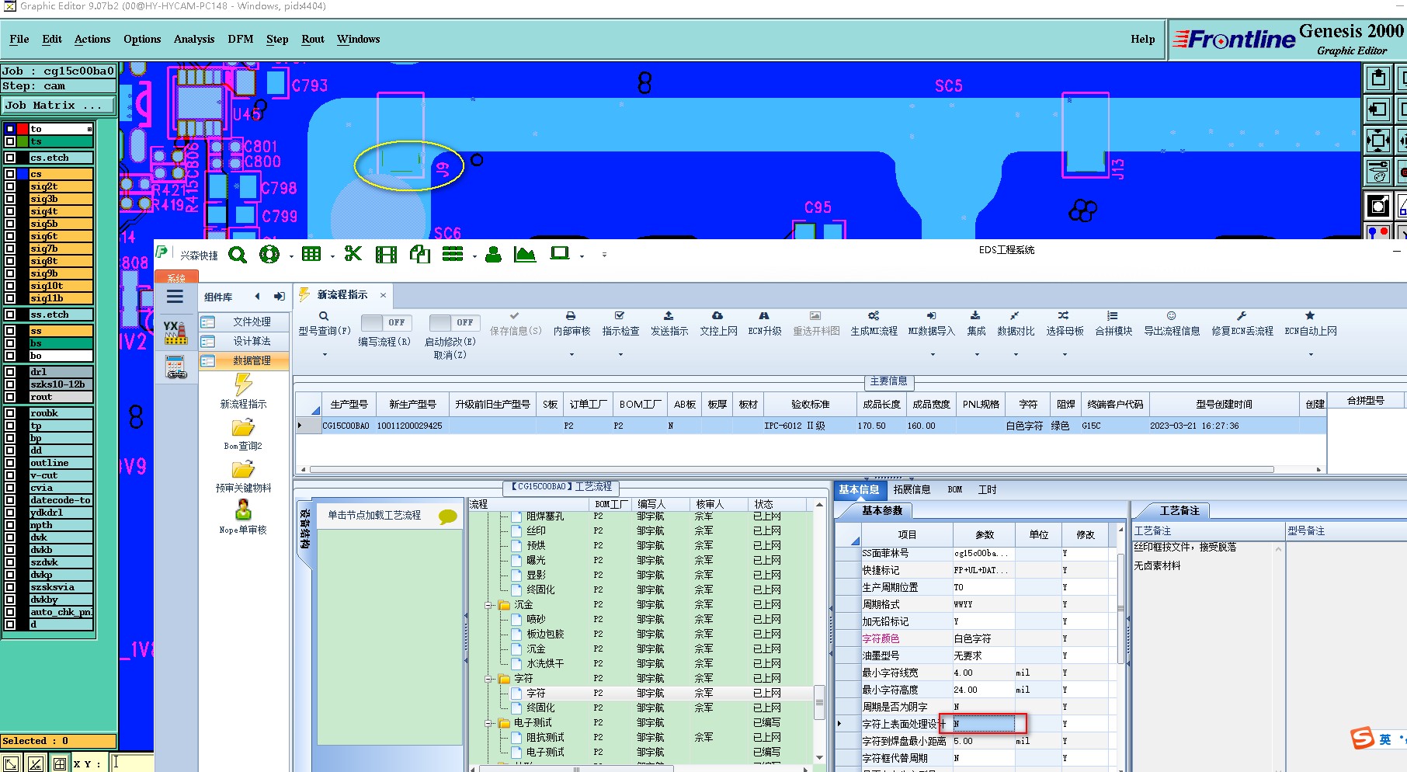Click the 合拼模块 list icon
The width and height of the screenshot is (1407, 772).
(1113, 315)
